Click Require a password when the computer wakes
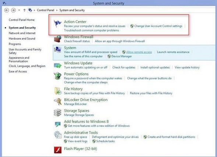The image size is (217, 157). click(93, 78)
